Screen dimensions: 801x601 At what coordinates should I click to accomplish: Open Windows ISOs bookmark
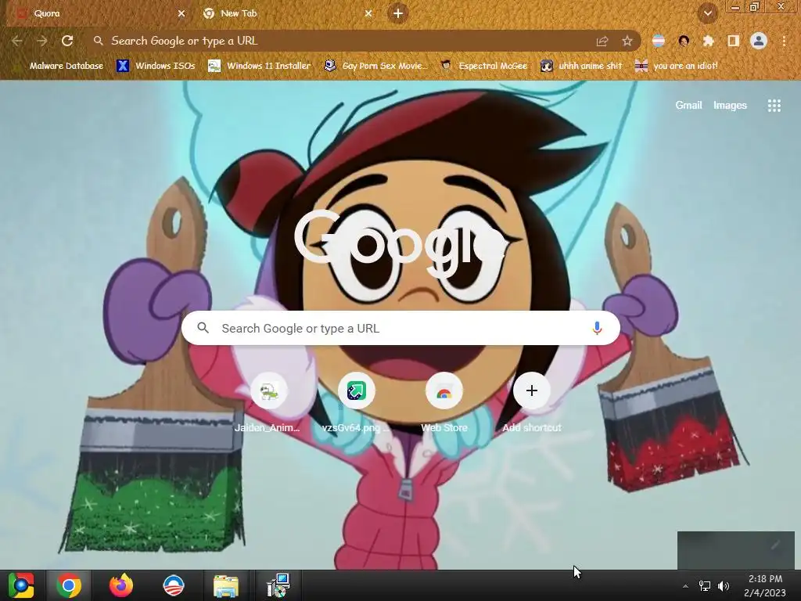pyautogui.click(x=156, y=66)
